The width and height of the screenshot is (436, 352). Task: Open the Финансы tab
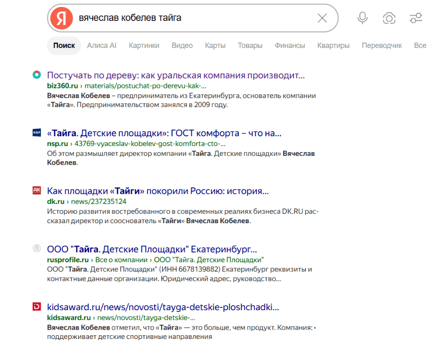290,45
